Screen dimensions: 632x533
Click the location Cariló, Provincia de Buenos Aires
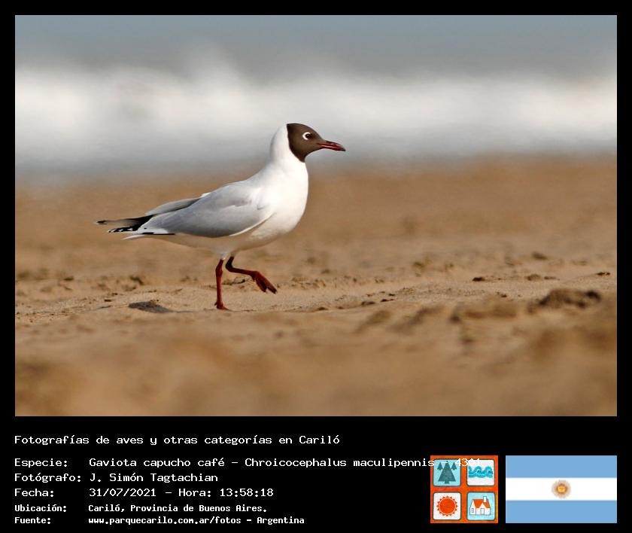178,508
